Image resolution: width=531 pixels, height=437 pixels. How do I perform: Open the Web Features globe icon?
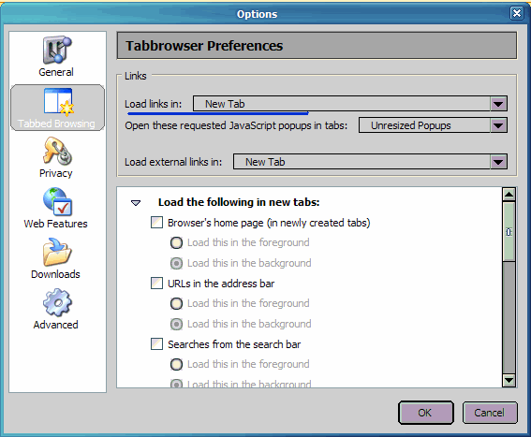point(57,202)
